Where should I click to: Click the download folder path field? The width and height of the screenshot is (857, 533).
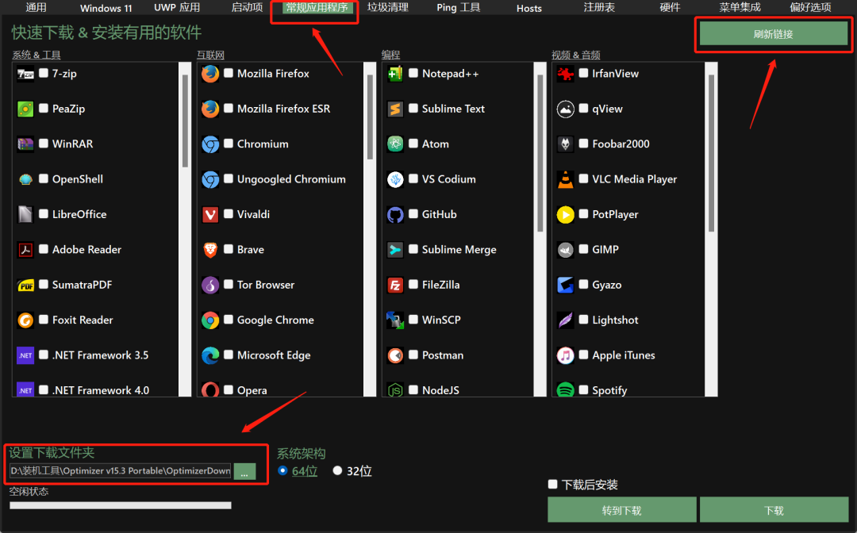(121, 471)
